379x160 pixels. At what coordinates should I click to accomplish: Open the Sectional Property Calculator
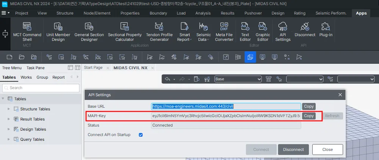point(125,32)
